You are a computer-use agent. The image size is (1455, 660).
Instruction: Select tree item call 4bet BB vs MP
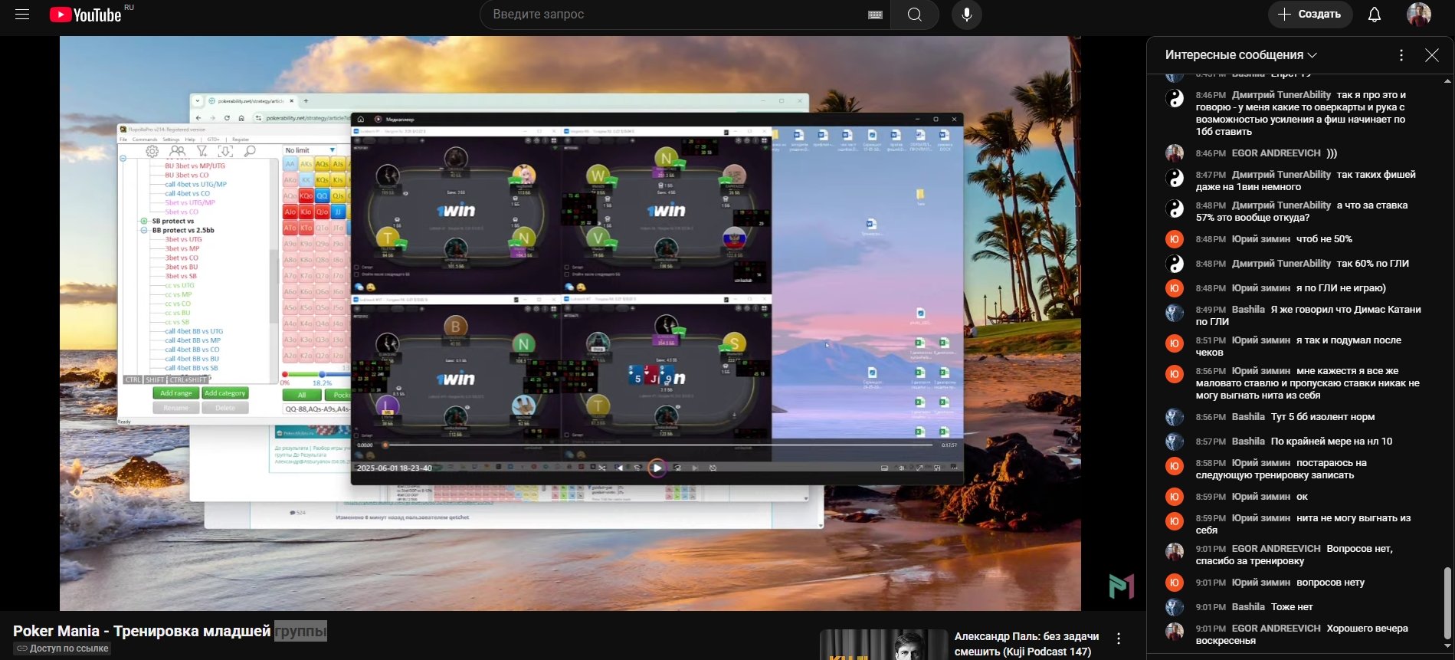pos(192,340)
